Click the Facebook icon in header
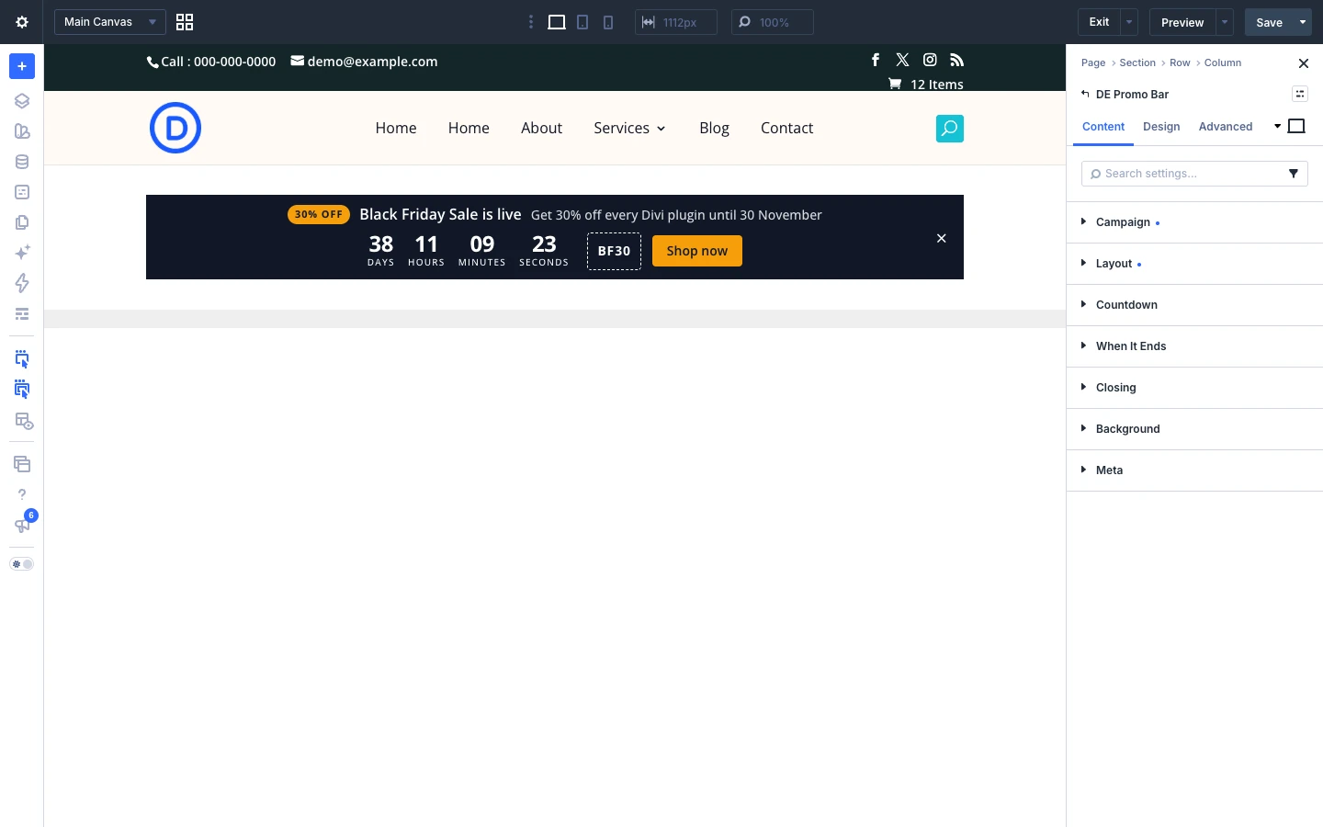The width and height of the screenshot is (1323, 827). tap(876, 60)
